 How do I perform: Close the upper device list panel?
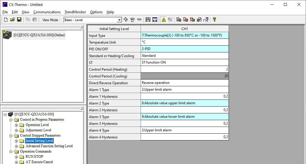coord(82,27)
